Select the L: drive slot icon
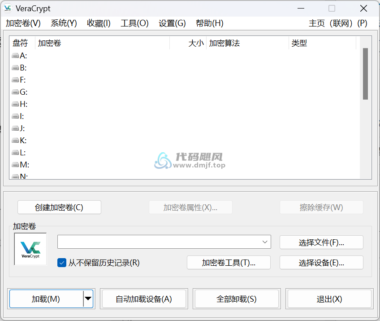The image size is (380, 321). 15,153
